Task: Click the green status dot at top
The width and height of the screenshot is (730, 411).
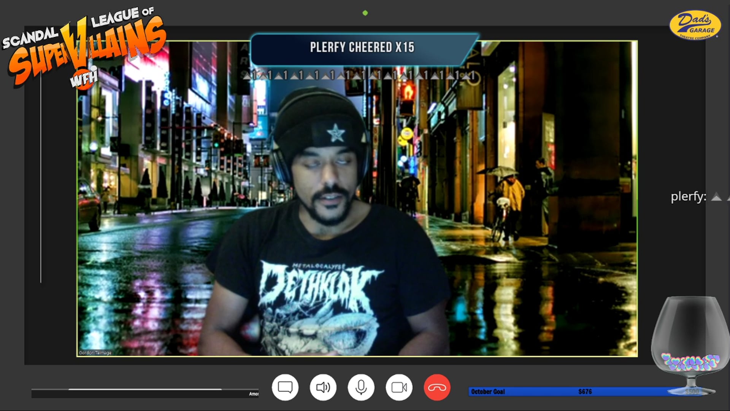Action: click(x=365, y=13)
